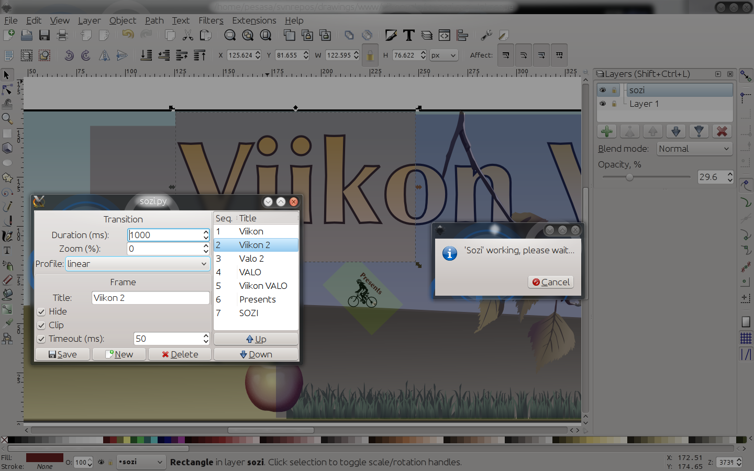Click Zoom to fit drawing icon
Image resolution: width=754 pixels, height=471 pixels.
pyautogui.click(x=248, y=35)
